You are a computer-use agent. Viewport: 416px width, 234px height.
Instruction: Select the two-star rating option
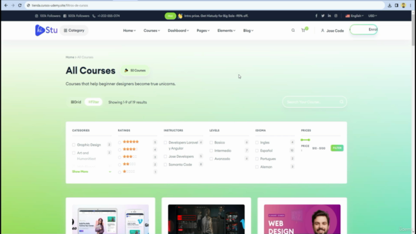point(120,164)
